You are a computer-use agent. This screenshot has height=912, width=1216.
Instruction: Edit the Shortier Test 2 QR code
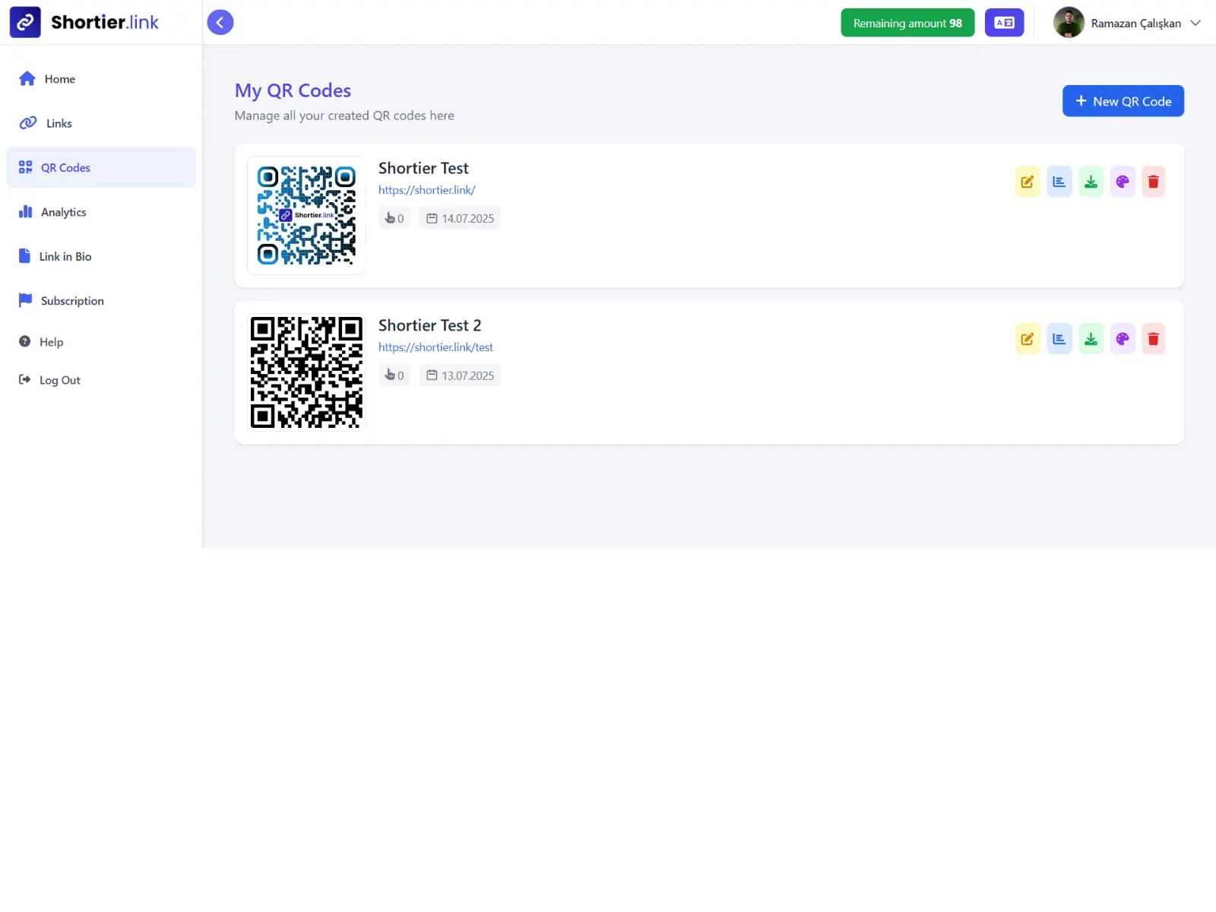[1028, 339]
